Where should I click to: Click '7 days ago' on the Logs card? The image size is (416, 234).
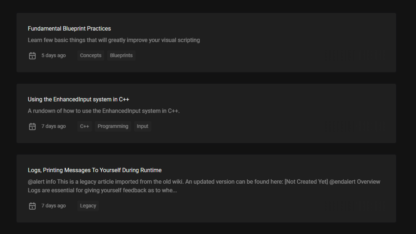click(53, 205)
